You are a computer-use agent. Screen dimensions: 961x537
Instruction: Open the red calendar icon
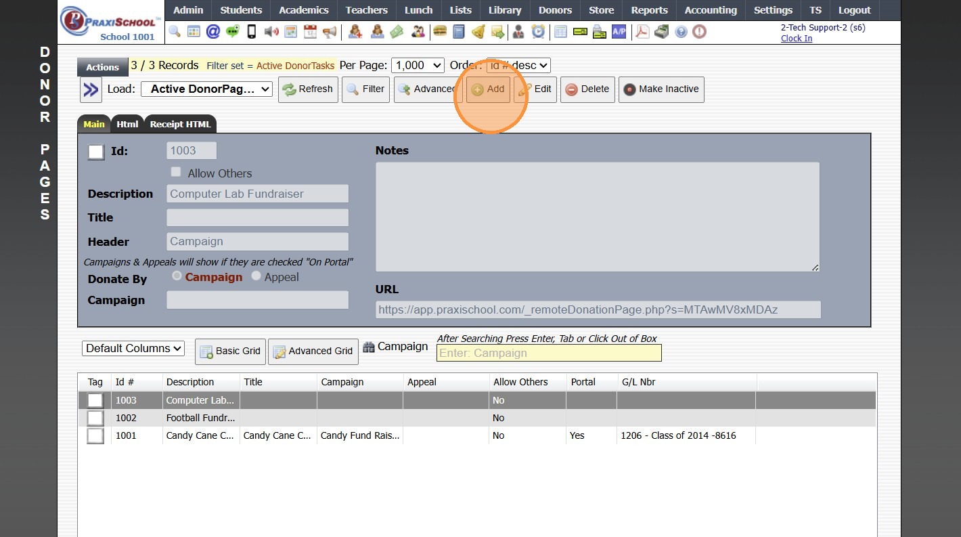pyautogui.click(x=310, y=31)
